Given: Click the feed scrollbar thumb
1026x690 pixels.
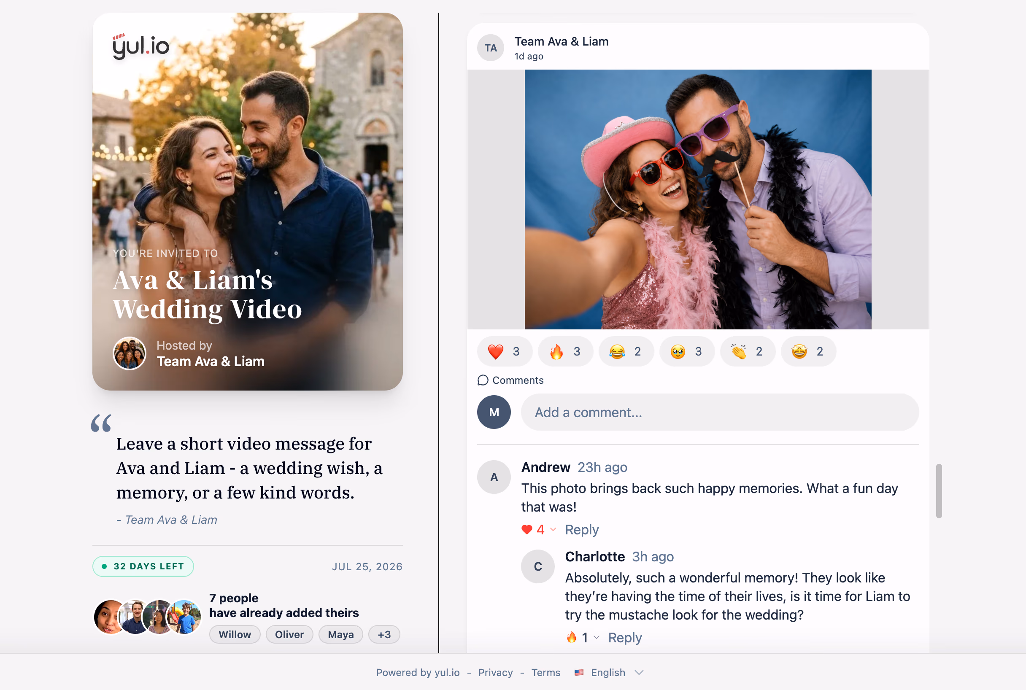Looking at the screenshot, I should [938, 491].
